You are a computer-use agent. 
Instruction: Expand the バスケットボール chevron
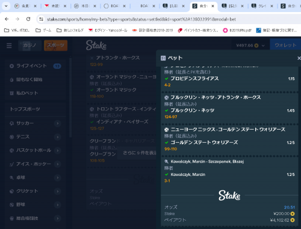(58, 151)
